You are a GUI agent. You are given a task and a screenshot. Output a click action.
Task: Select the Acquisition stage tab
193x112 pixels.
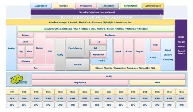click(x=41, y=6)
